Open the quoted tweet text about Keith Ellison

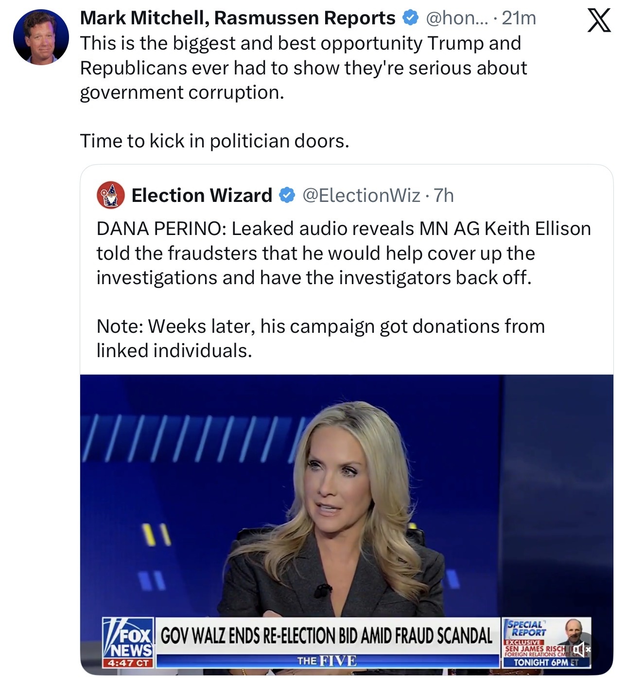pyautogui.click(x=344, y=253)
